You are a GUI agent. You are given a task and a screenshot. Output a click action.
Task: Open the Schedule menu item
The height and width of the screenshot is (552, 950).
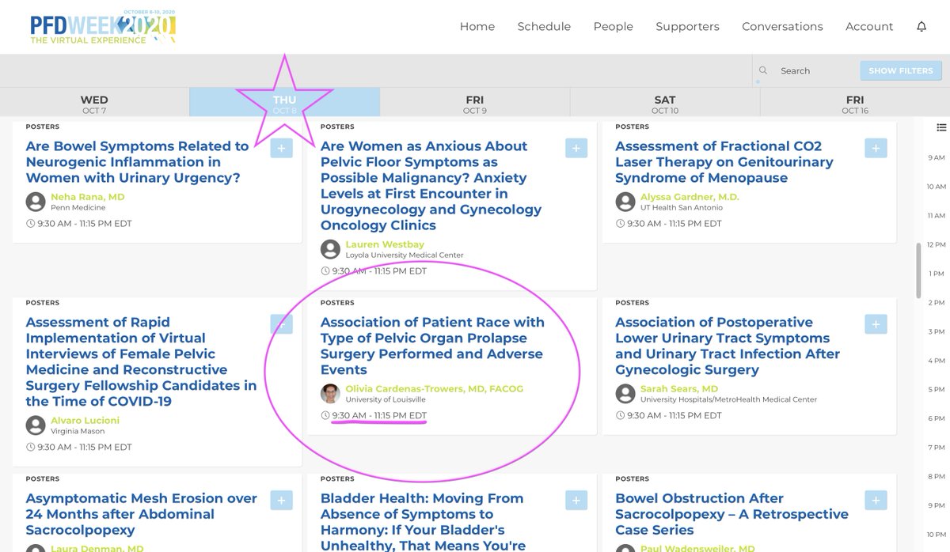click(x=544, y=26)
